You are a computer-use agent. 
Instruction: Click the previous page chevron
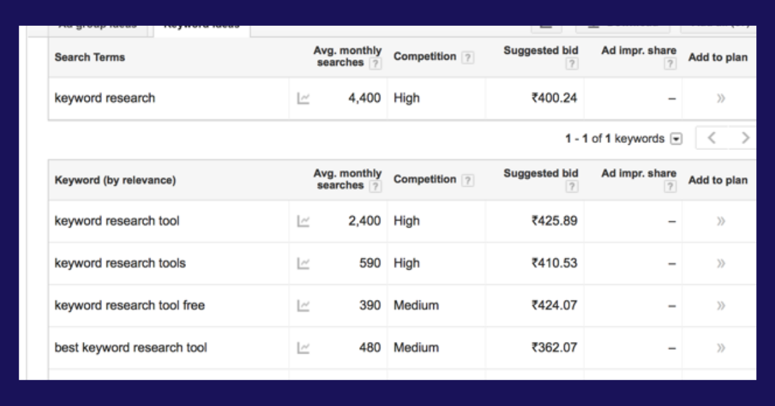pyautogui.click(x=710, y=138)
